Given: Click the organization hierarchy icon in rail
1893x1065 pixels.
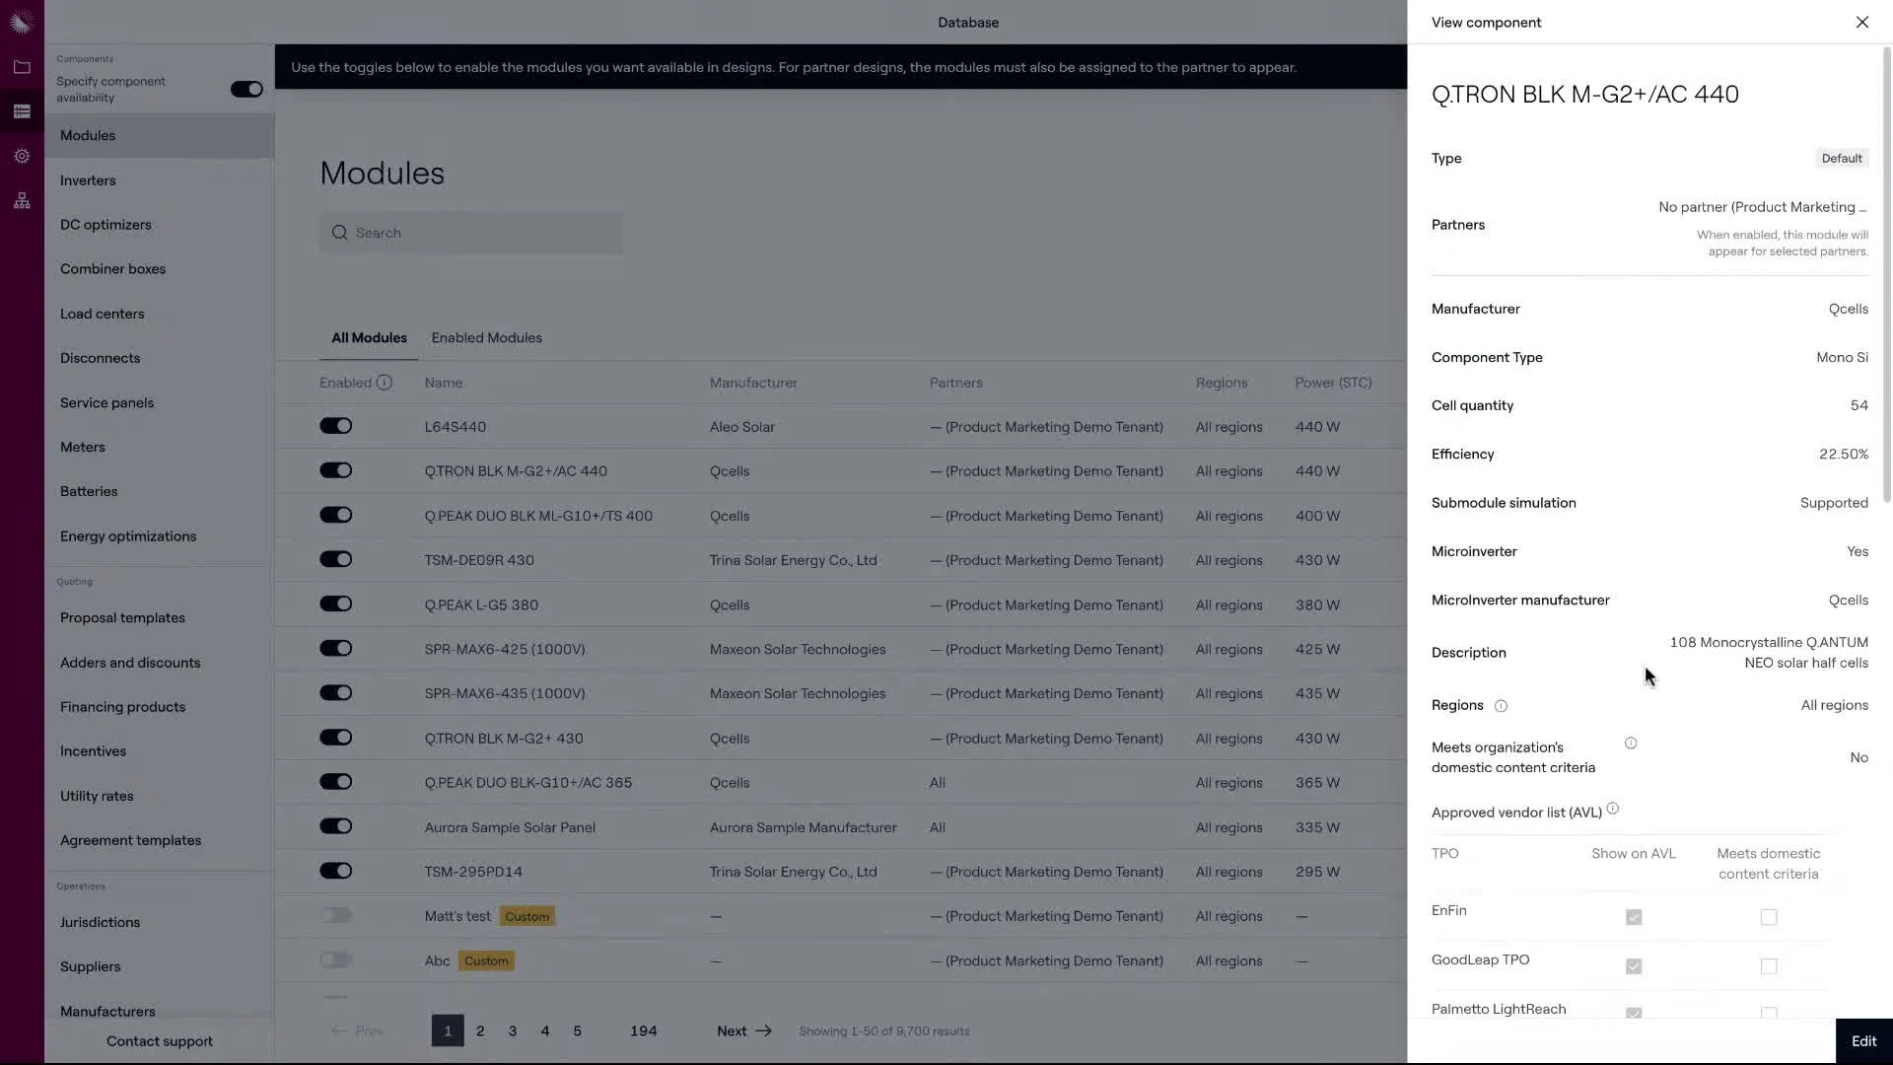Looking at the screenshot, I should point(22,201).
